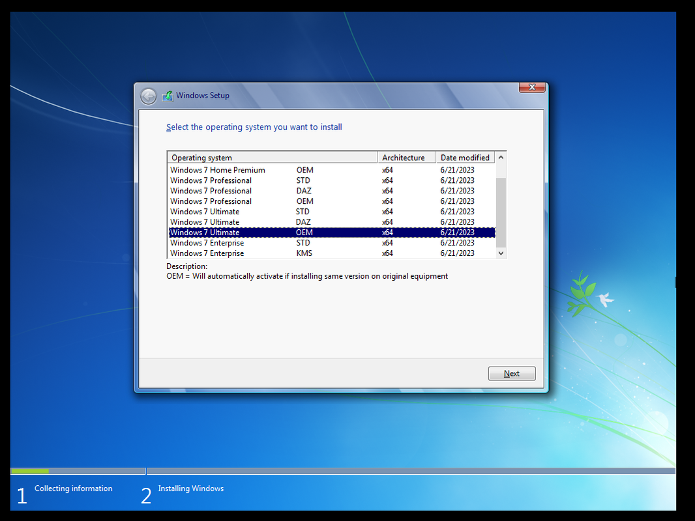Viewport: 695px width, 521px height.
Task: Sort by Date modified column header
Action: [x=465, y=158]
